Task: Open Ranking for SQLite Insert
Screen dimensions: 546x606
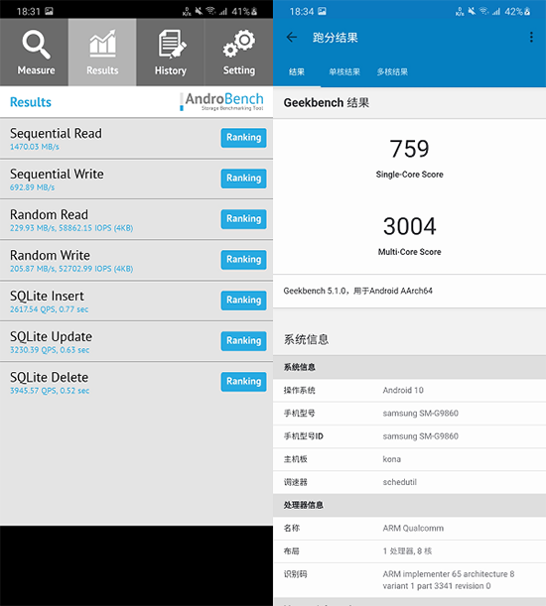Action: 244,301
